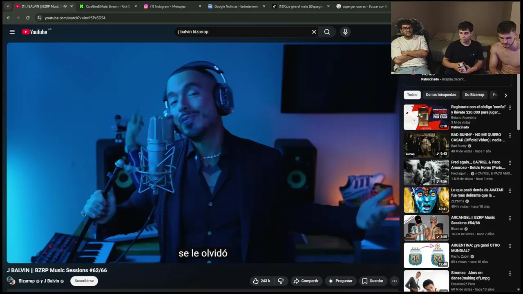The image size is (523, 294).
Task: Share the video with Compartir
Action: point(306,281)
